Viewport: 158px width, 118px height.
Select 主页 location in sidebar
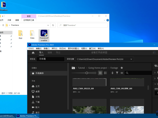pos(36,86)
